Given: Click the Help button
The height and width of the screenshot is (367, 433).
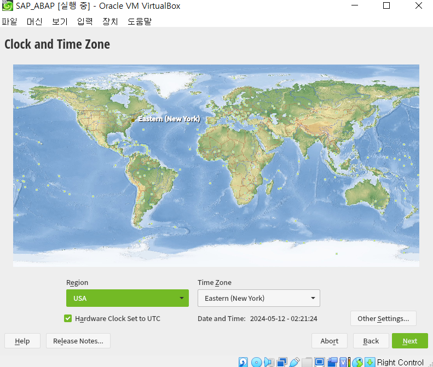Looking at the screenshot, I should [x=22, y=341].
